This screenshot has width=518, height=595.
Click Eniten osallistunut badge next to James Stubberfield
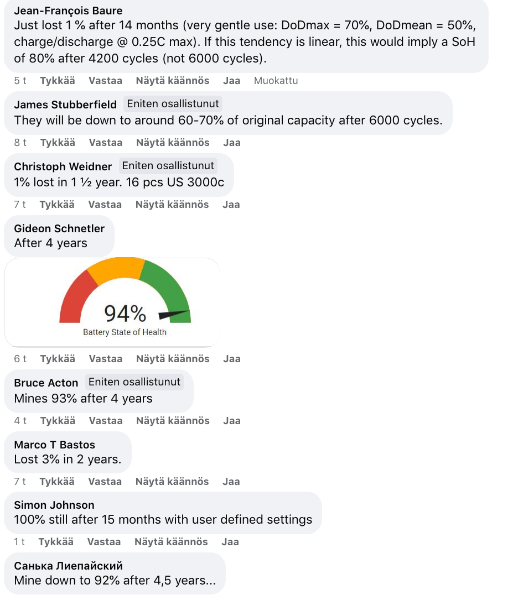click(x=173, y=104)
